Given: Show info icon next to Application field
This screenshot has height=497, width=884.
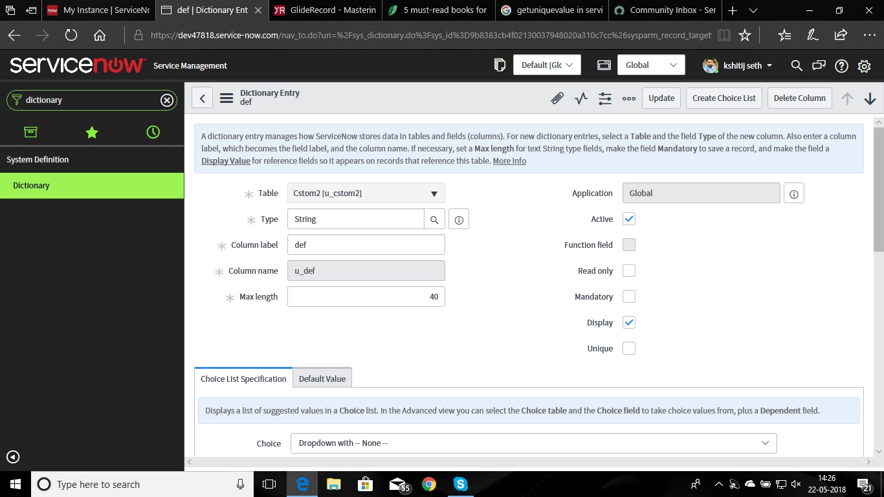Looking at the screenshot, I should 794,193.
